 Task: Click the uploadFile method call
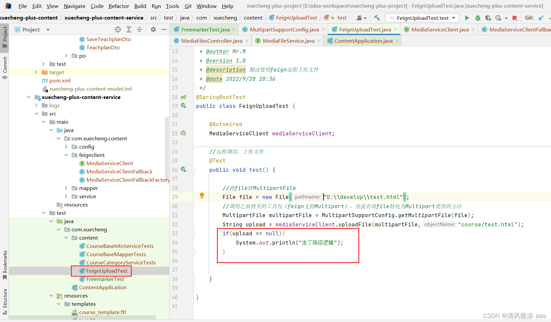(355, 224)
